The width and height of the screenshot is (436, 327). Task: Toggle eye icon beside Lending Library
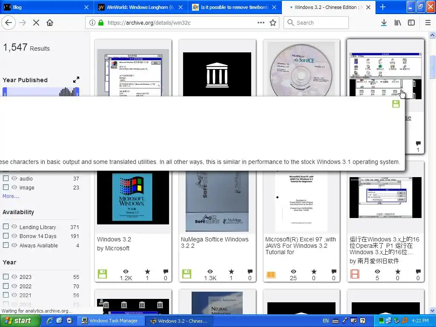(14, 227)
